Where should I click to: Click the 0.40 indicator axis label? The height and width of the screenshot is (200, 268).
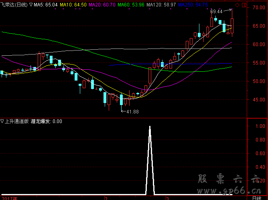click(260, 167)
